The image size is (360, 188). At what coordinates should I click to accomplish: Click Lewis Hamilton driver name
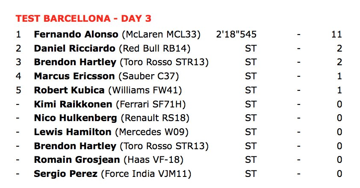point(73,132)
